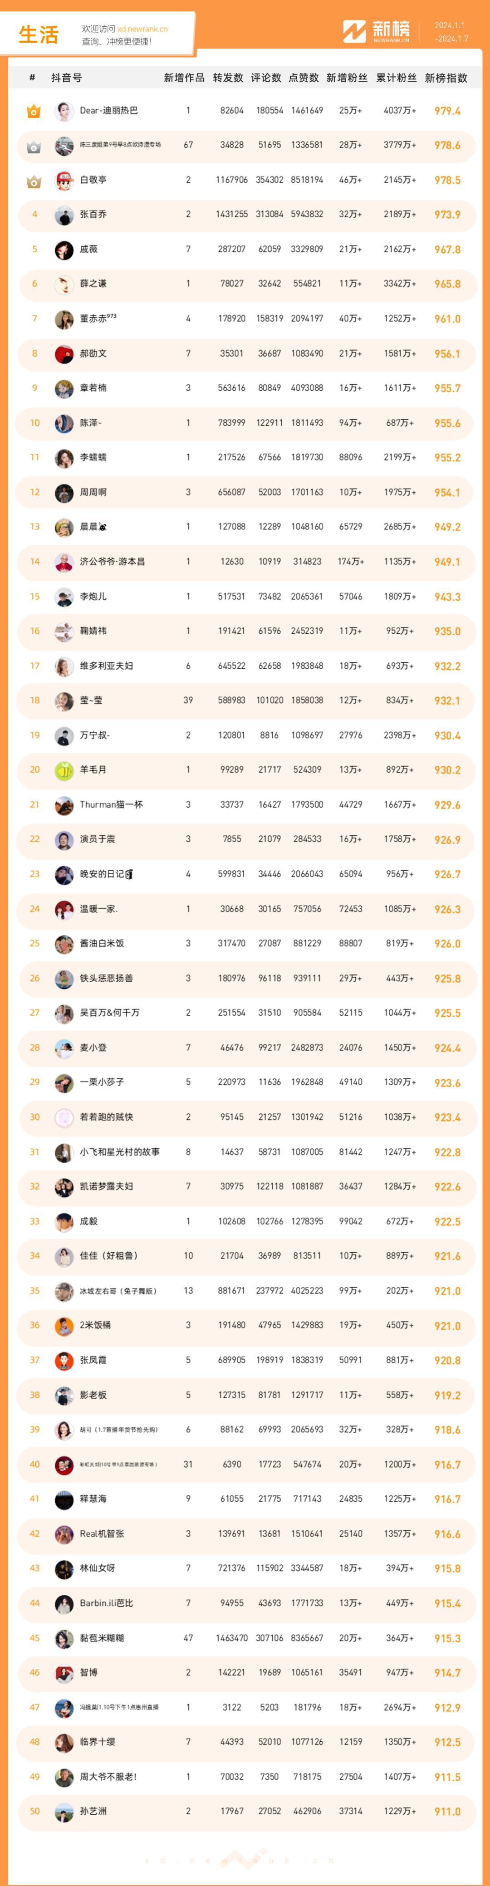Click the gold crown rank-one icon
The width and height of the screenshot is (490, 1886).
(34, 111)
